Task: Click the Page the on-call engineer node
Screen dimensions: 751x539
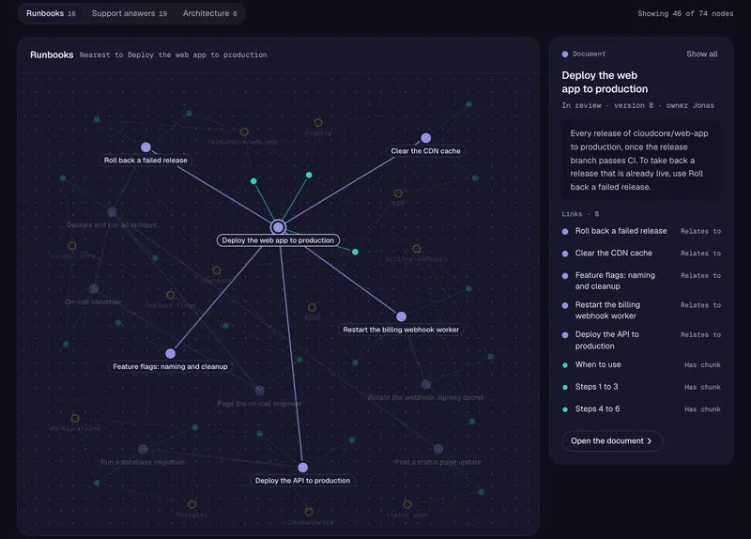Action: (x=260, y=391)
